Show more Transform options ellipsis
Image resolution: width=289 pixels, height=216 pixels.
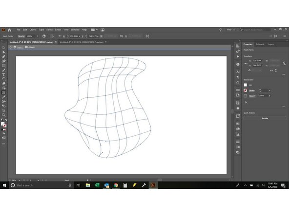[x=284, y=74]
